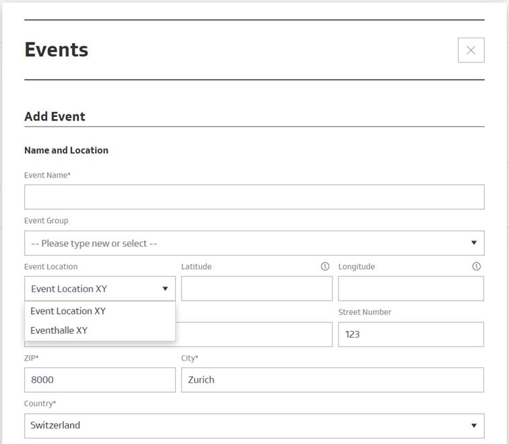Click the Latitude info icon
Screen dimensions: 509x444
click(325, 266)
